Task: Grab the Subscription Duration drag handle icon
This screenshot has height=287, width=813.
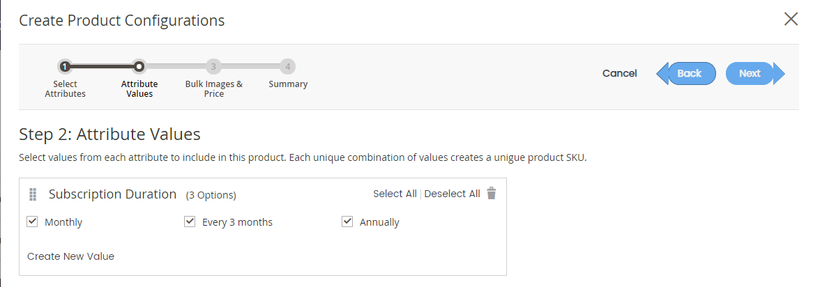Action: [33, 194]
